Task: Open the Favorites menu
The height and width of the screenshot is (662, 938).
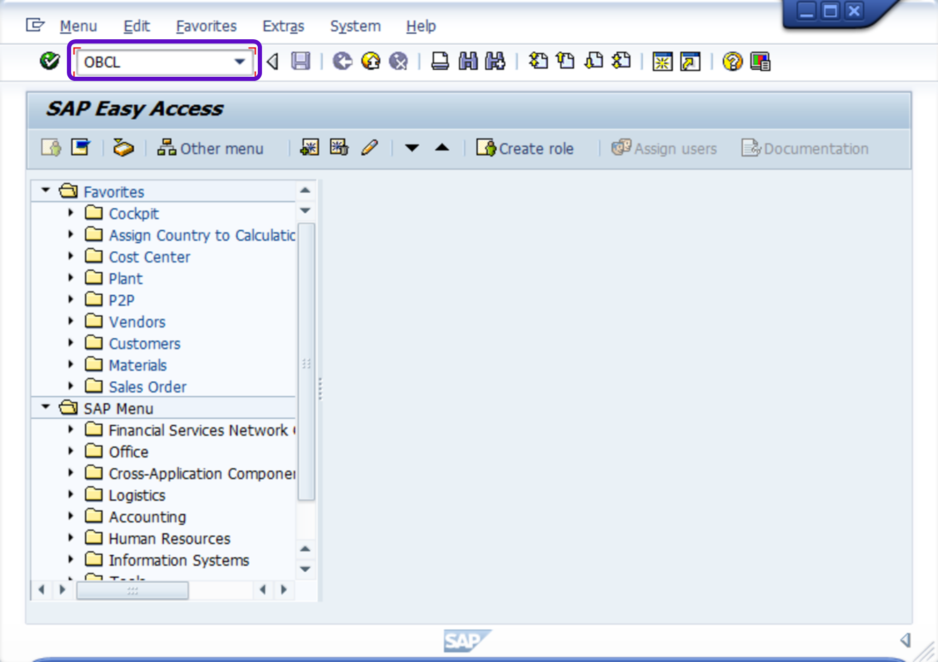Action: 206,26
